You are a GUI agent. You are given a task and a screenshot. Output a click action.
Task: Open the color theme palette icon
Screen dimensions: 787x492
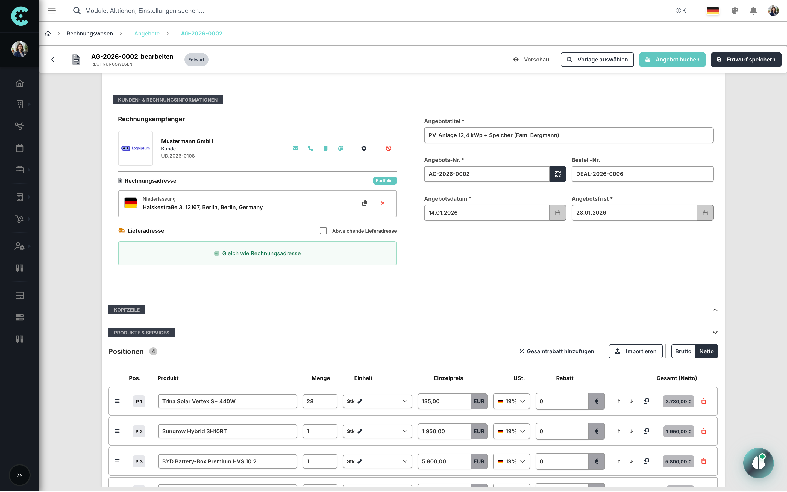pyautogui.click(x=735, y=11)
